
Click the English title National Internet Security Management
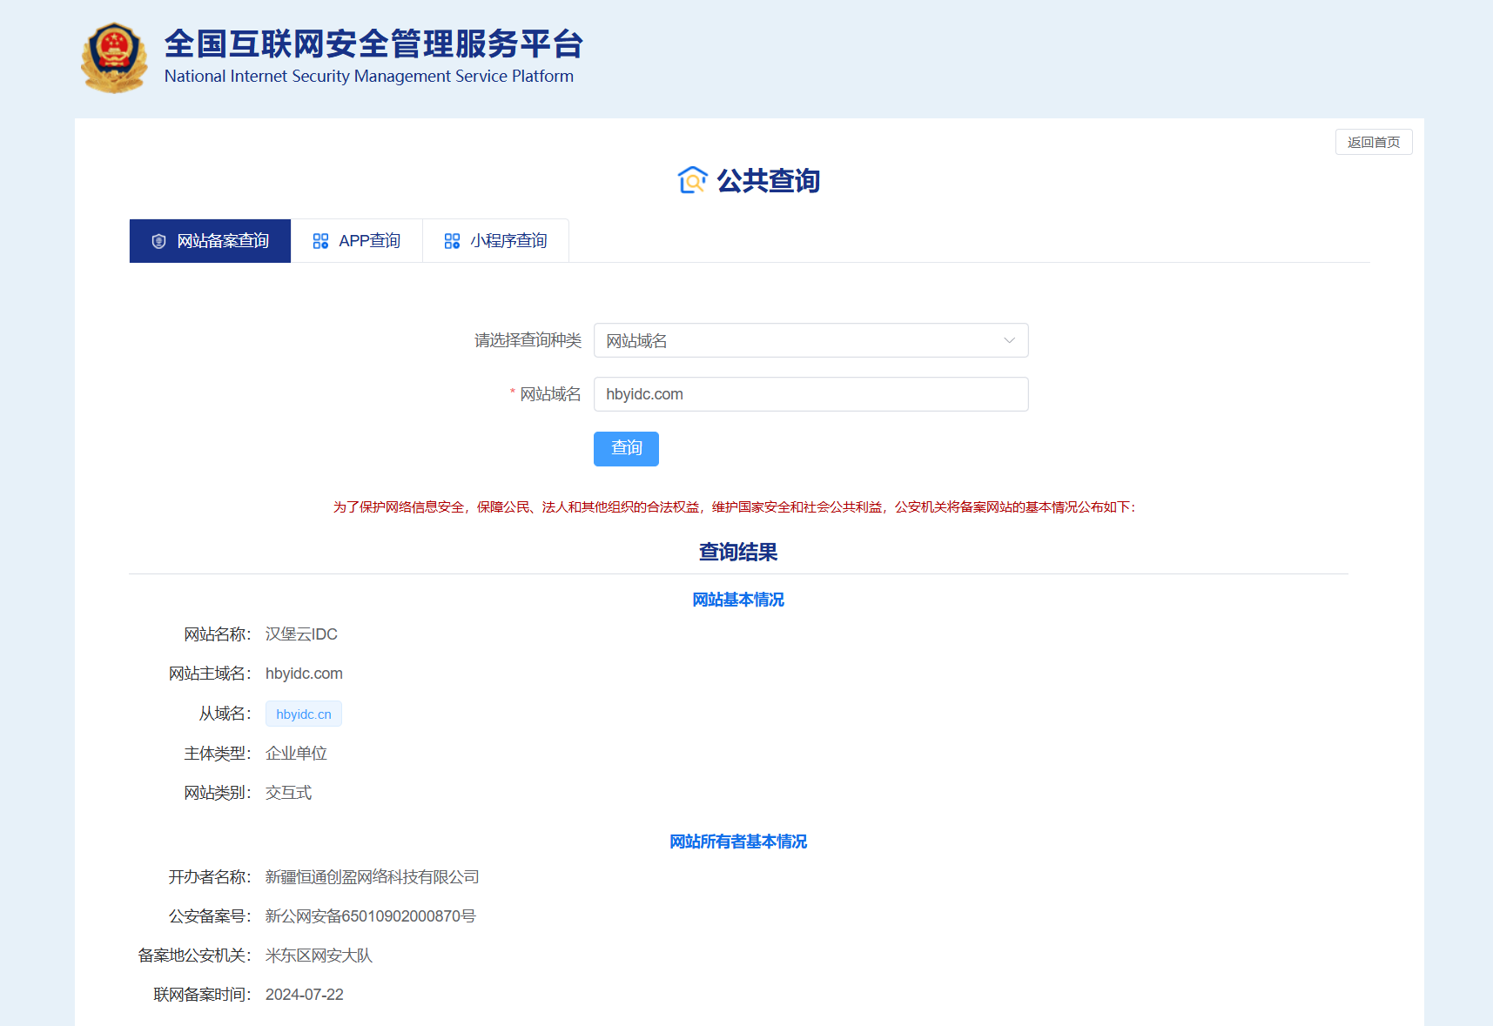coord(369,77)
